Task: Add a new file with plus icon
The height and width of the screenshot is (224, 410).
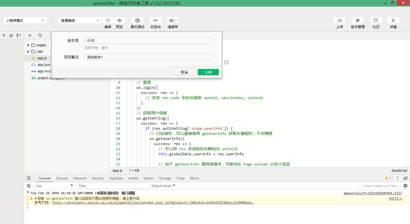Action: (x=30, y=35)
